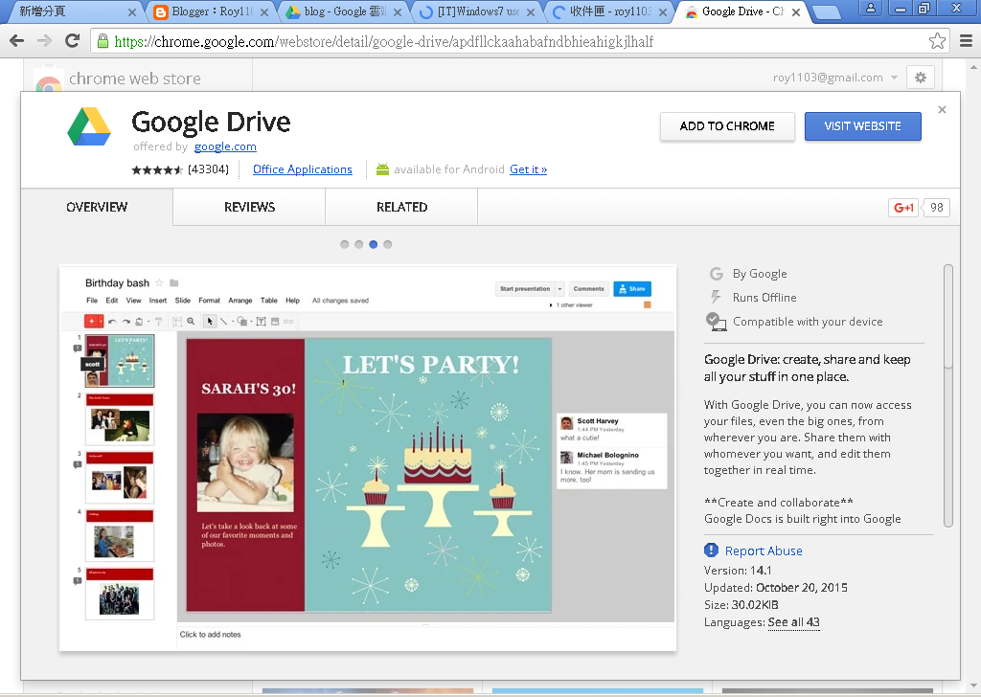
Task: Click the page scrollbar up arrow
Action: [974, 66]
